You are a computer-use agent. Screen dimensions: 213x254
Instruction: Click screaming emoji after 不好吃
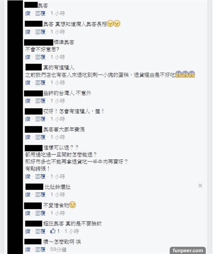click(x=185, y=74)
